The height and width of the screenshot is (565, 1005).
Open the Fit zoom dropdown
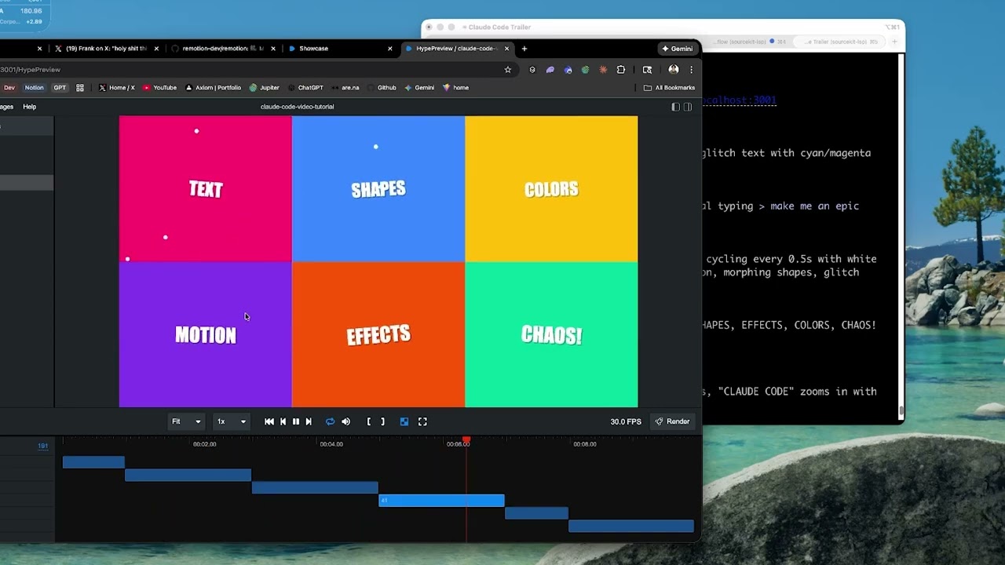click(187, 421)
